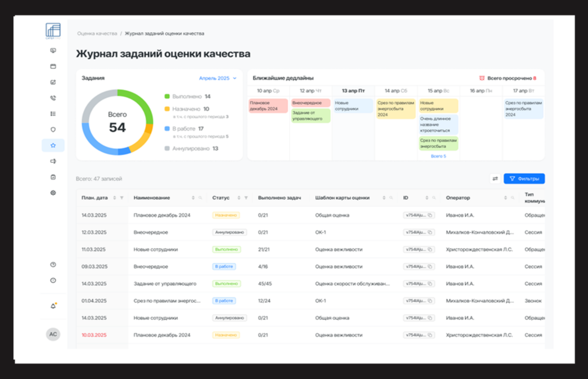Click the Фильтры button
The height and width of the screenshot is (379, 588).
[524, 178]
